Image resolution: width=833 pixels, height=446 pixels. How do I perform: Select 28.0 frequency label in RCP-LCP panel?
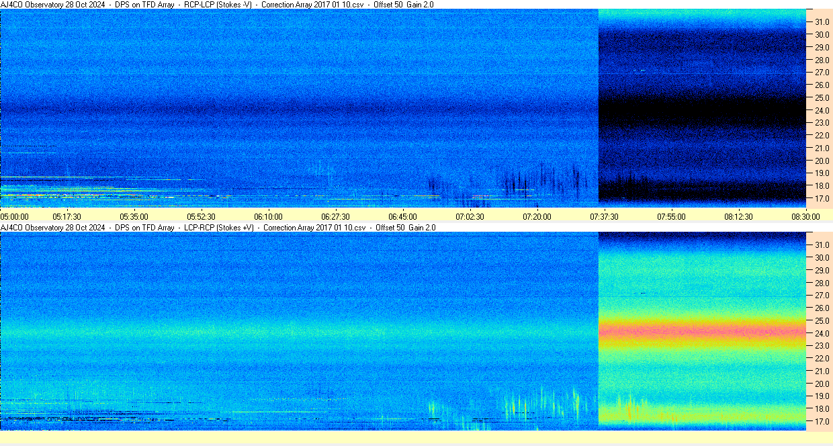822,60
